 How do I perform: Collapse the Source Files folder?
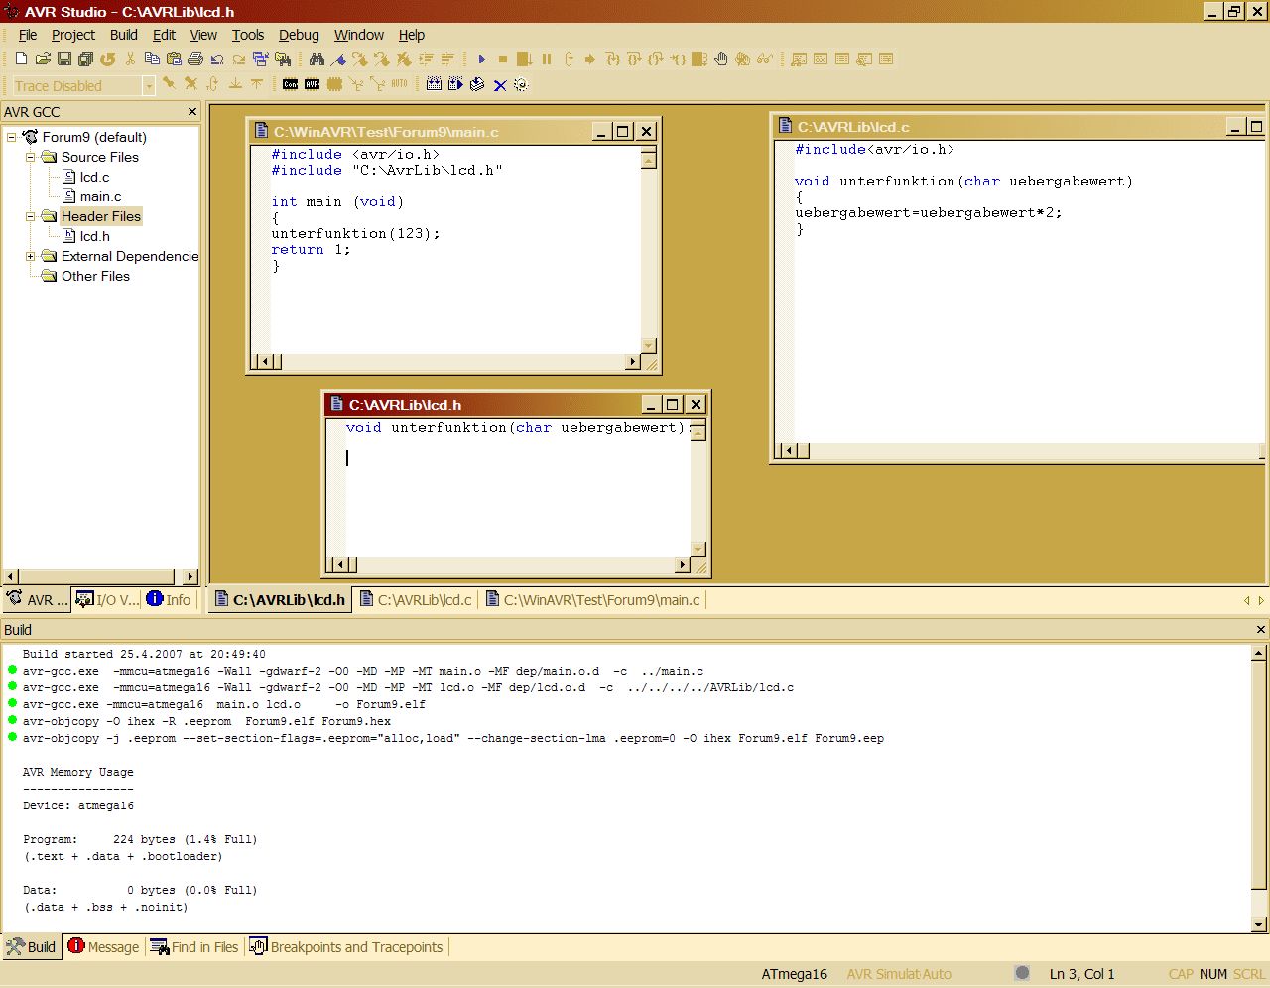[30, 157]
